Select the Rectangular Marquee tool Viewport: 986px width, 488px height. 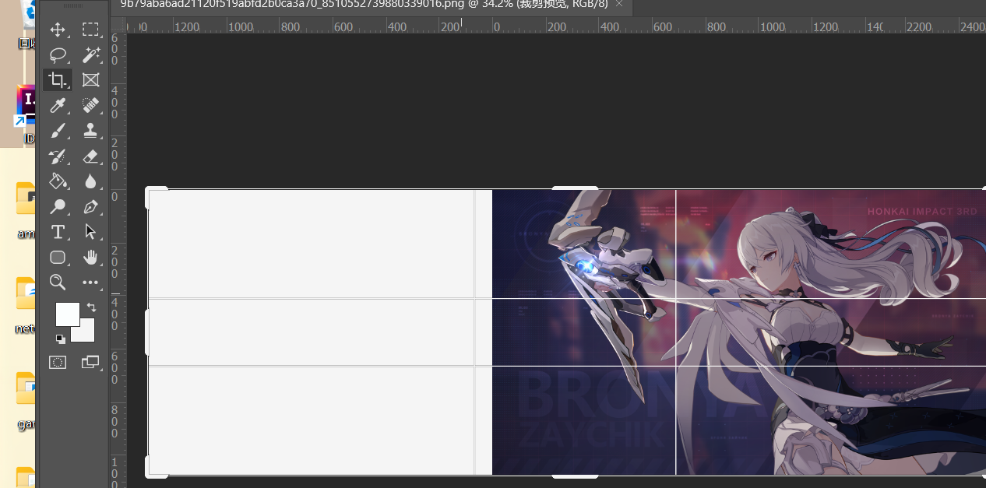(x=91, y=30)
